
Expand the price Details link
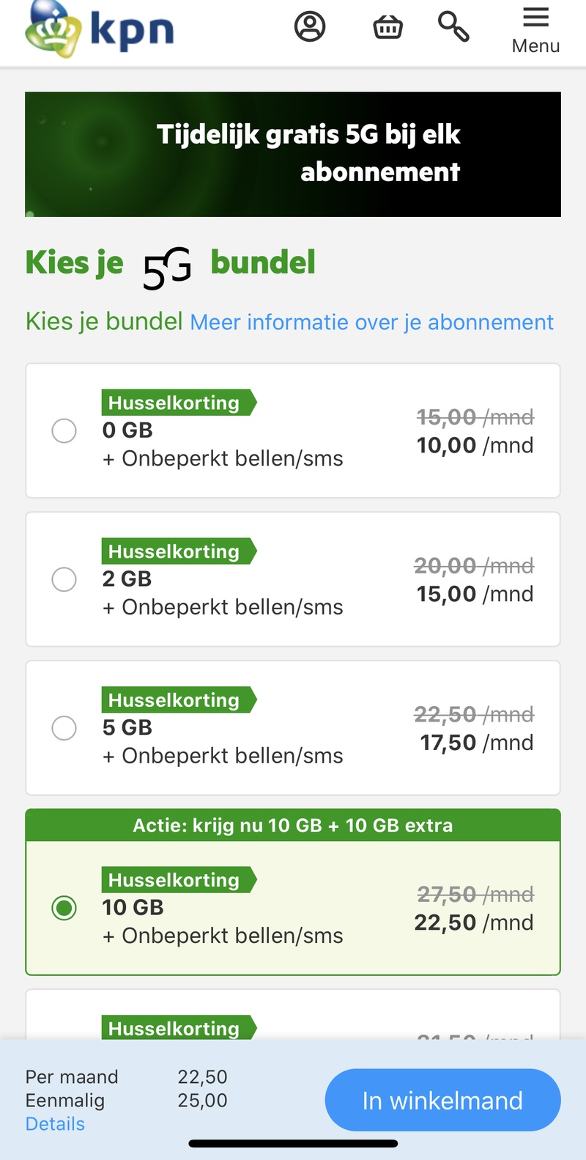click(x=55, y=1124)
